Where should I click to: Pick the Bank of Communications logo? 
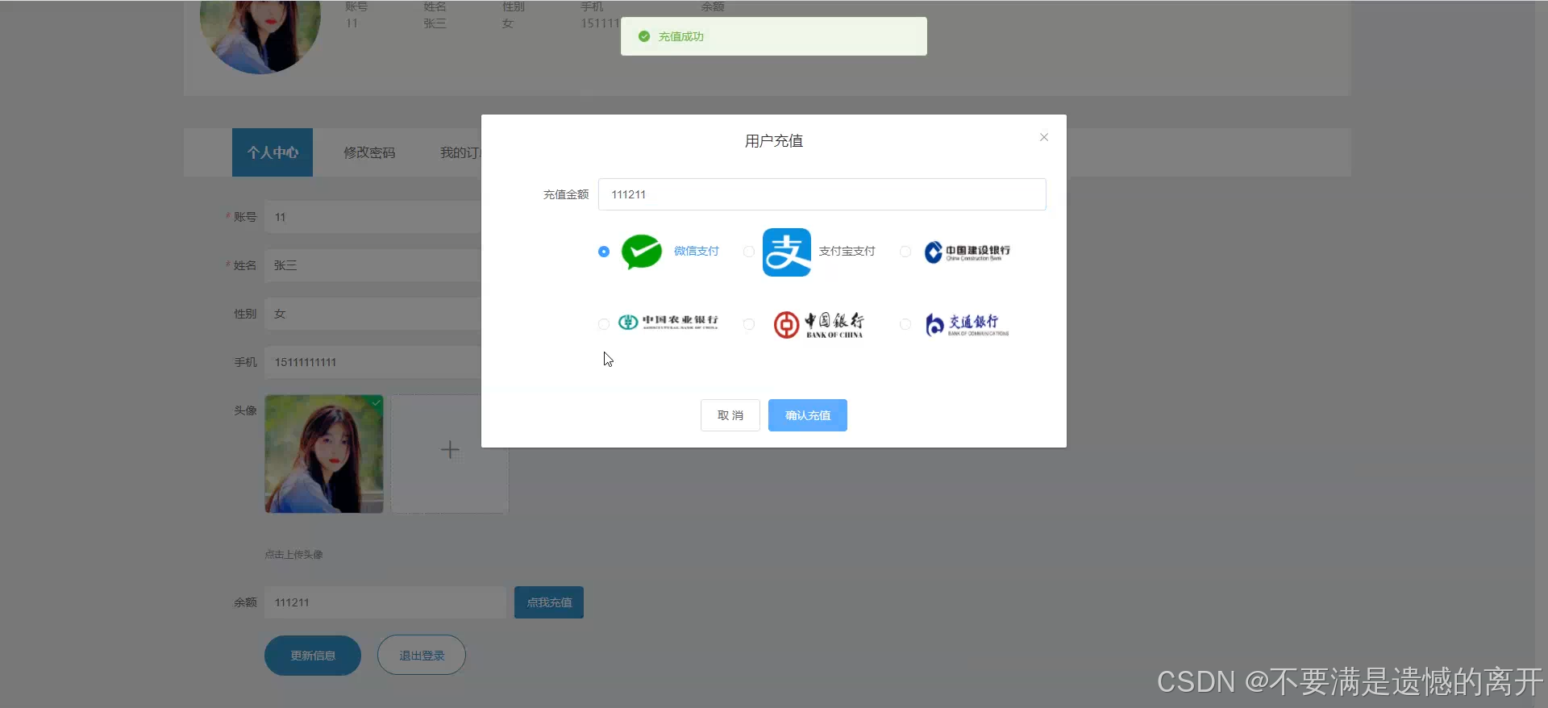tap(967, 324)
